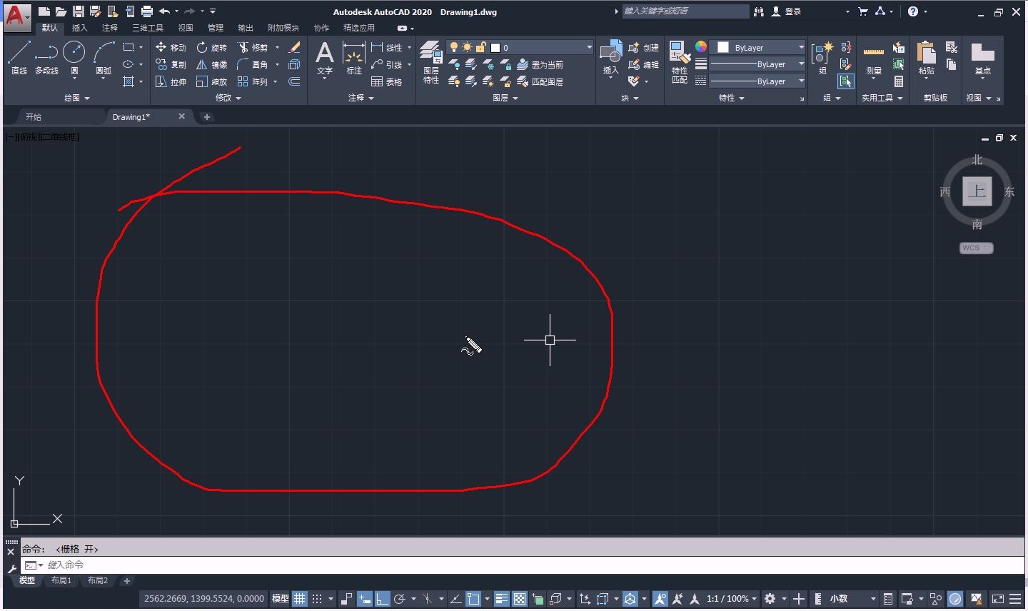
Task: Switch to the 布局1 layout tab
Action: 61,580
